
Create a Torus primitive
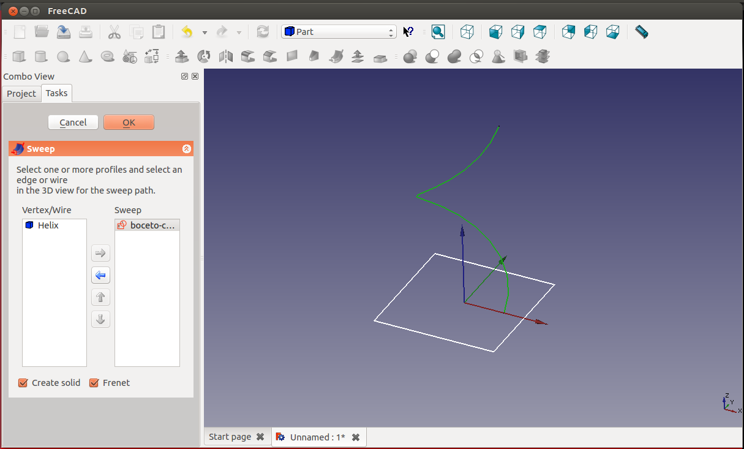(x=107, y=57)
